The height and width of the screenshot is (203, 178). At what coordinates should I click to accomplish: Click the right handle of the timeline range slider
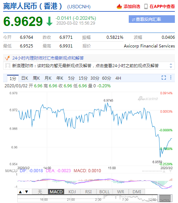(171, 198)
